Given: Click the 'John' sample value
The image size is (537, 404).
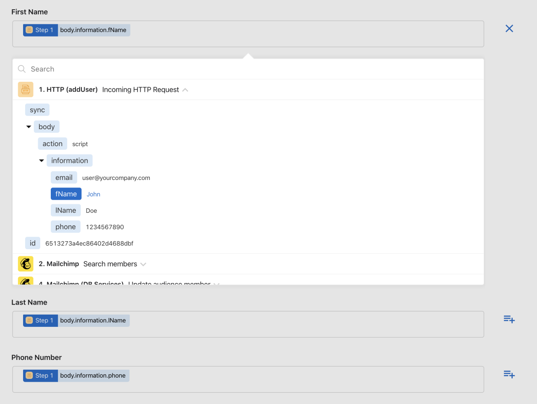Looking at the screenshot, I should pyautogui.click(x=94, y=194).
